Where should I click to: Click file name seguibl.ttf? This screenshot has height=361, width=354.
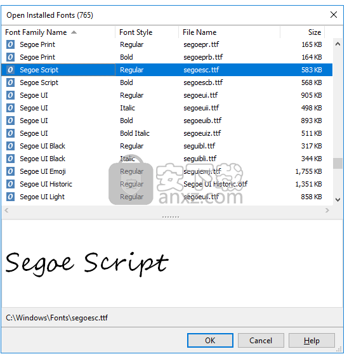pyautogui.click(x=199, y=146)
